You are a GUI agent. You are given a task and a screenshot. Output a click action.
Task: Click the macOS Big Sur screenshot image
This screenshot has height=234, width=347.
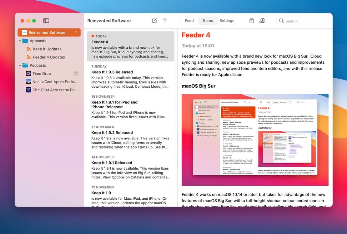point(255,139)
